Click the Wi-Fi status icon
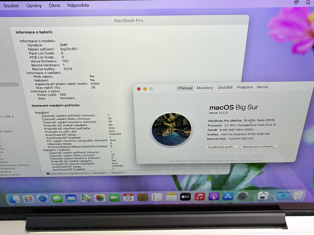This screenshot has height=235, width=314. click(x=296, y=2)
